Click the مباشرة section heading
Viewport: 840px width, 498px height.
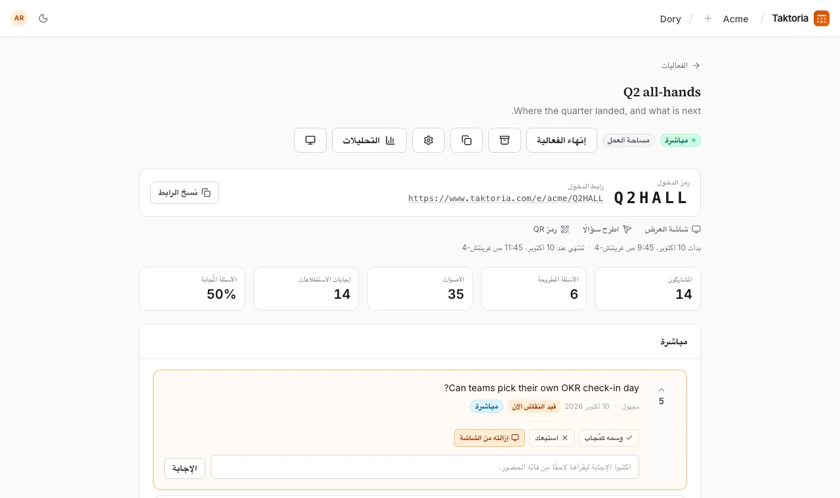pyautogui.click(x=674, y=341)
